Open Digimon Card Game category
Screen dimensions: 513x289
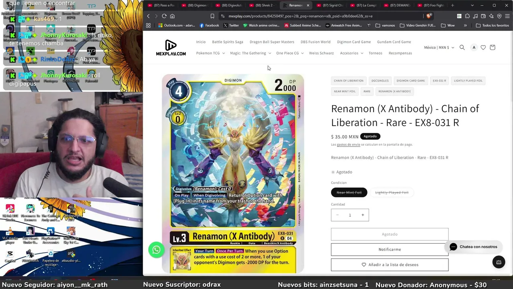pos(354,42)
